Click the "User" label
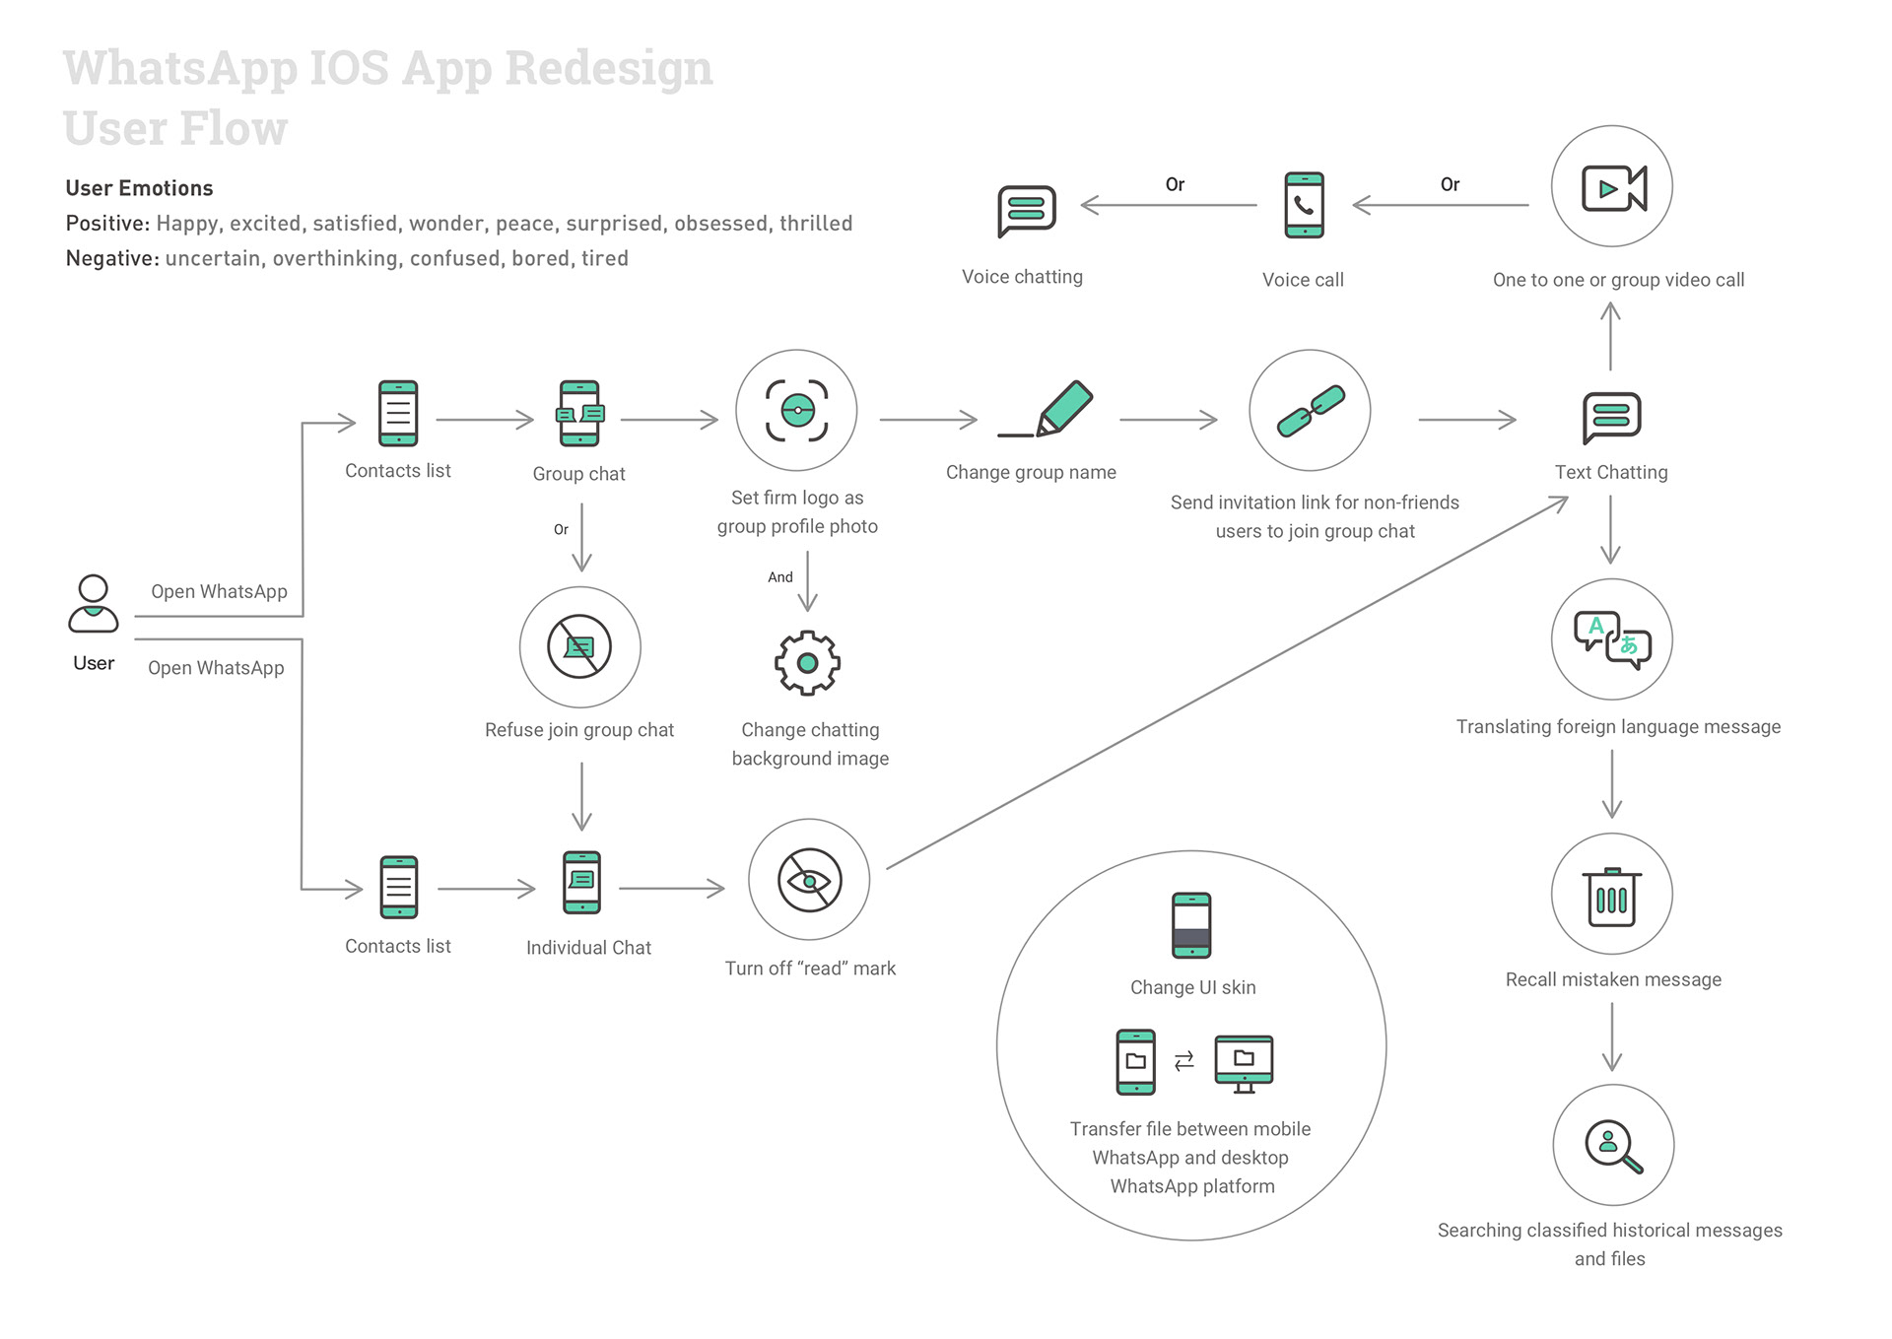The height and width of the screenshot is (1339, 1892). pyautogui.click(x=94, y=663)
